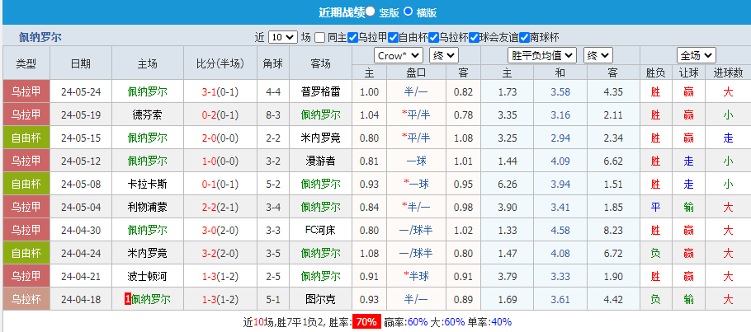Uncheck the 乌拉甲 league filter
The height and width of the screenshot is (332, 751).
pyautogui.click(x=353, y=37)
